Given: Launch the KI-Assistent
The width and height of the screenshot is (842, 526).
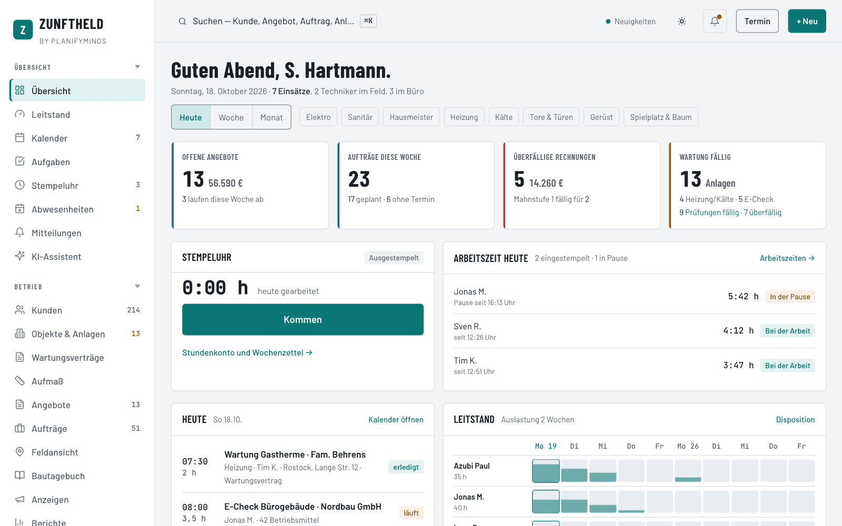Looking at the screenshot, I should coord(77,257).
